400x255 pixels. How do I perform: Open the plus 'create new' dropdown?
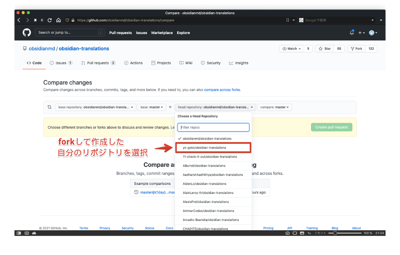click(362, 33)
